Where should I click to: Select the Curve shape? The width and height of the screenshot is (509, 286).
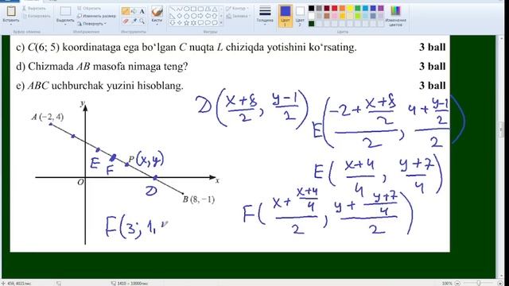[180, 9]
